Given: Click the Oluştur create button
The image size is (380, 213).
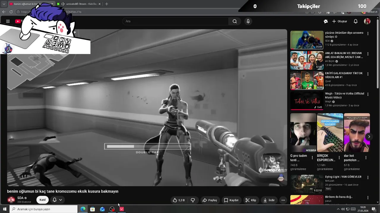Looking at the screenshot, I should [x=339, y=21].
